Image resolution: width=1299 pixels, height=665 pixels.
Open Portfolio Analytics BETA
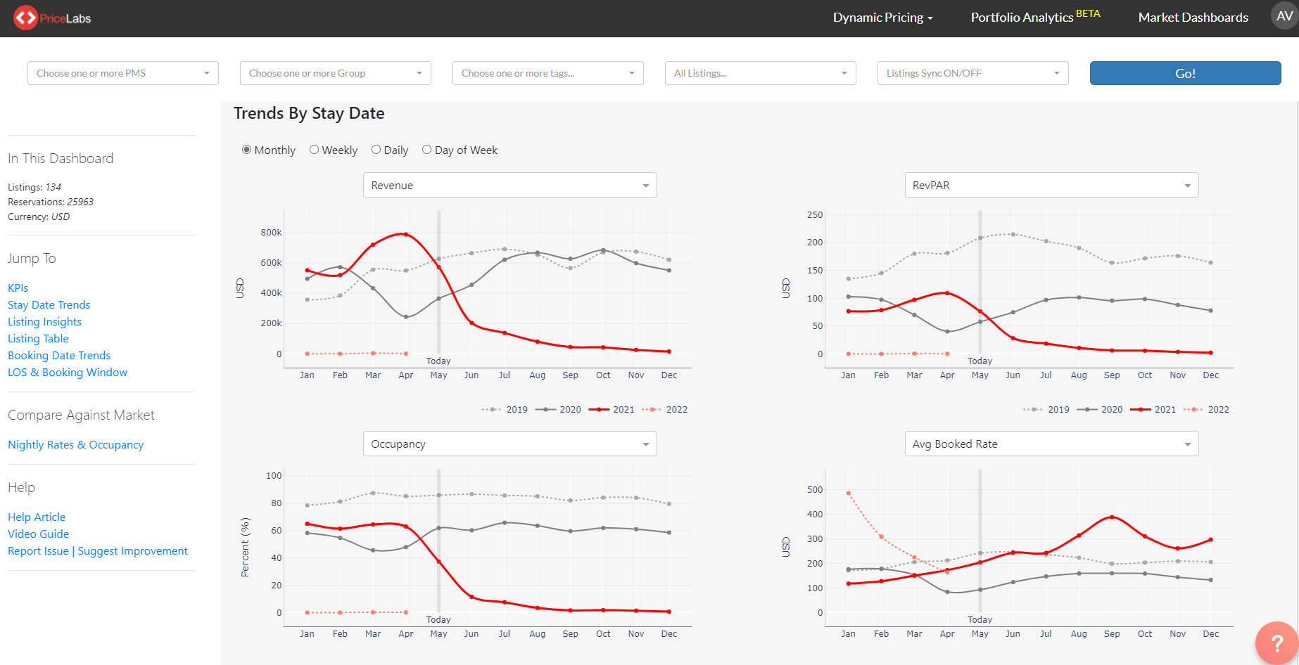click(x=1035, y=17)
